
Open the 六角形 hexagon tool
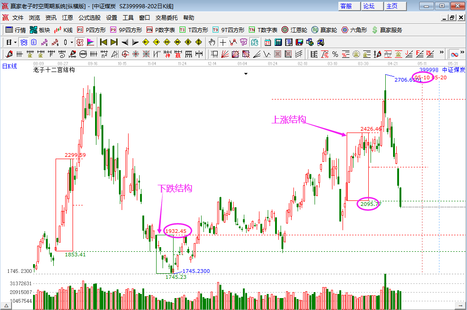(354, 30)
